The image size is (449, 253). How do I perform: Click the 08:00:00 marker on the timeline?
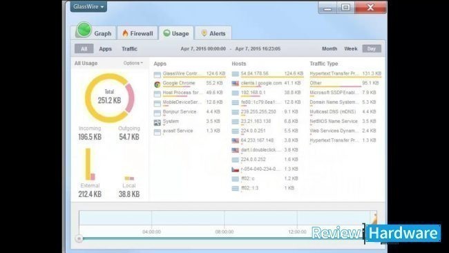224,232
